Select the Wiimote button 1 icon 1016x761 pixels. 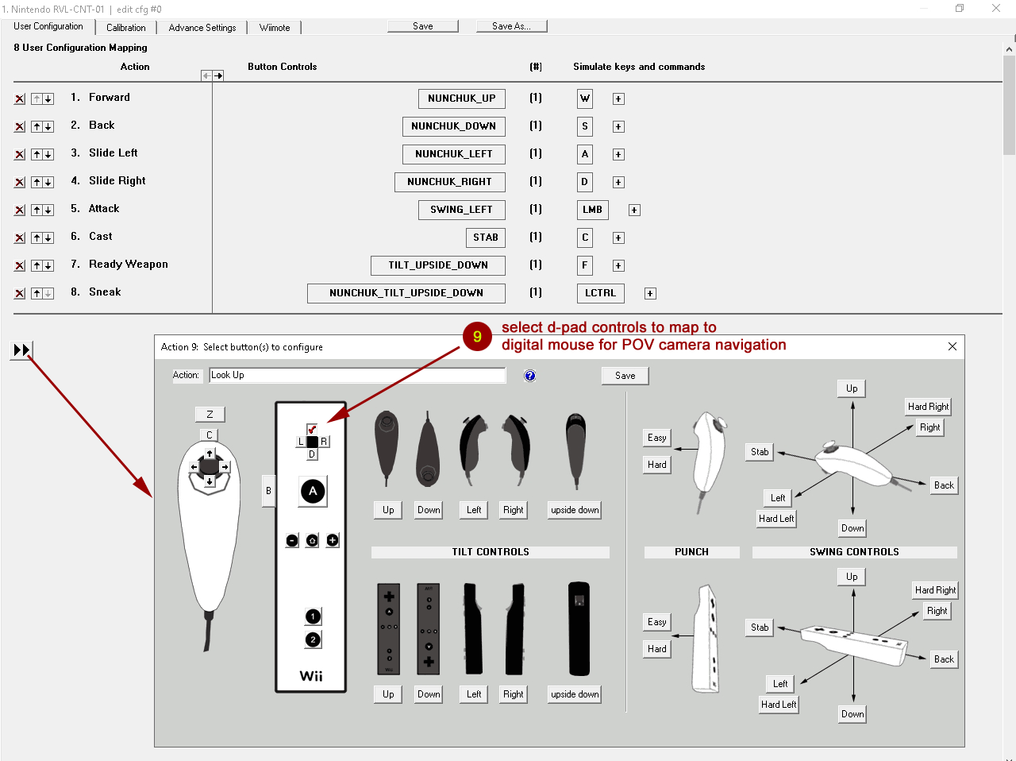click(313, 616)
